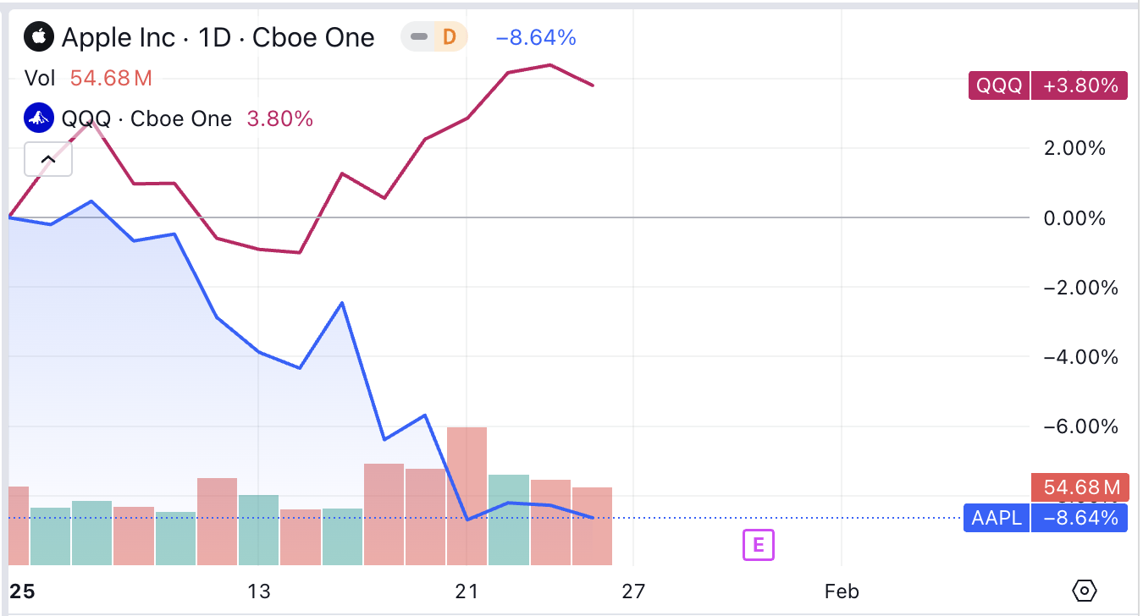Click the 21 date label
This screenshot has width=1143, height=616.
point(467,591)
